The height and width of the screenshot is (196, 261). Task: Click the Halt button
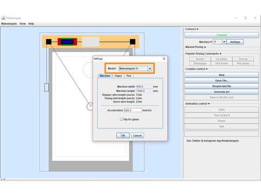tap(222, 127)
